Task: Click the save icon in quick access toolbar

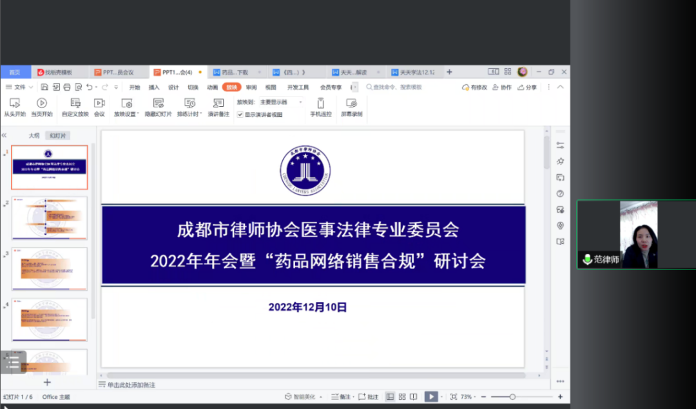Action: [44, 87]
